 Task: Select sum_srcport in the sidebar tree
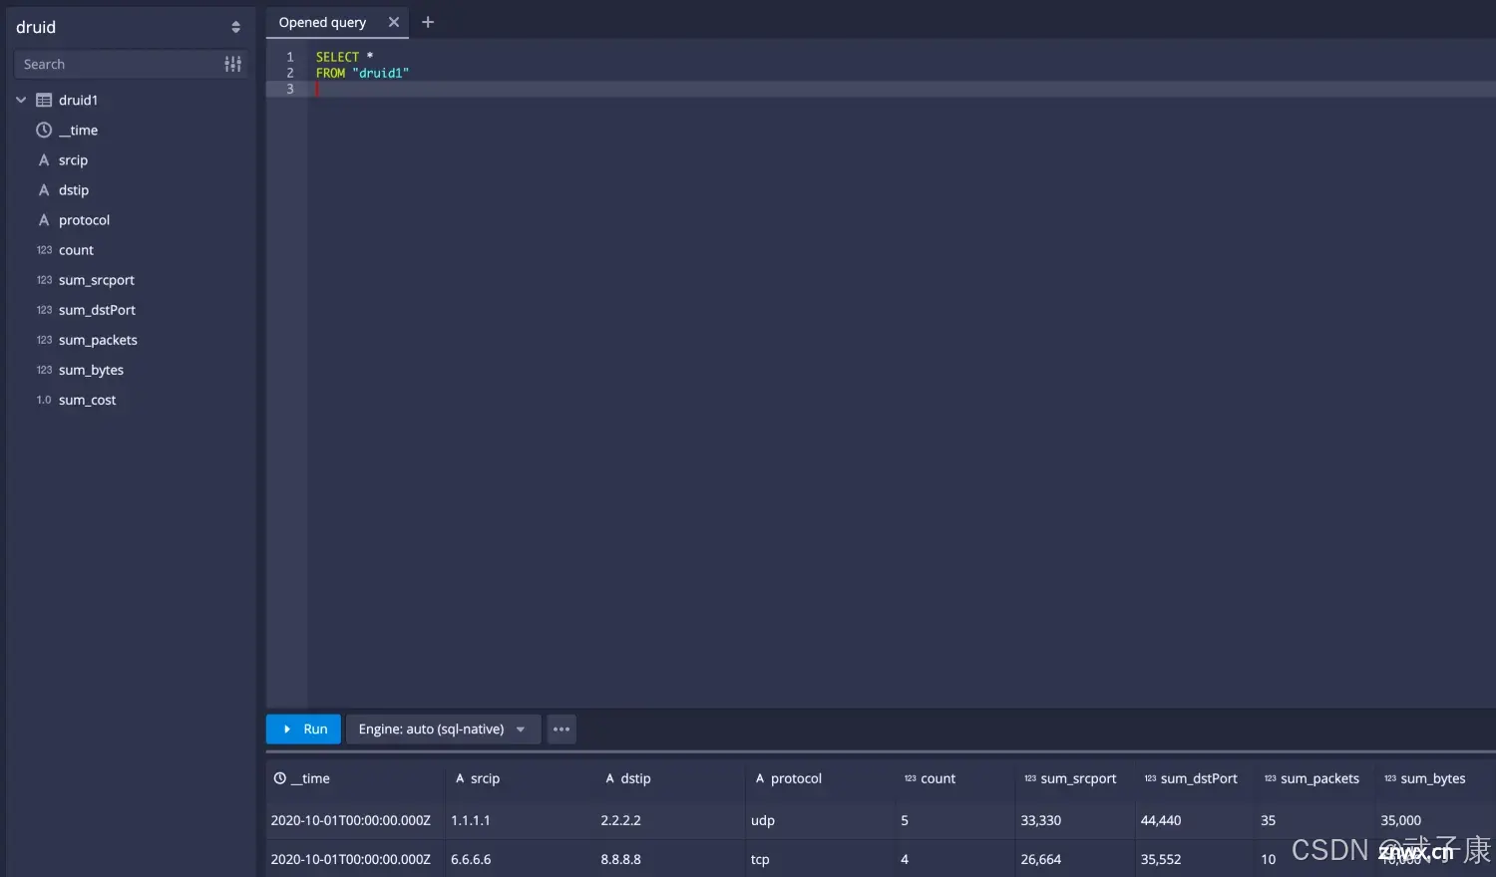tap(97, 280)
